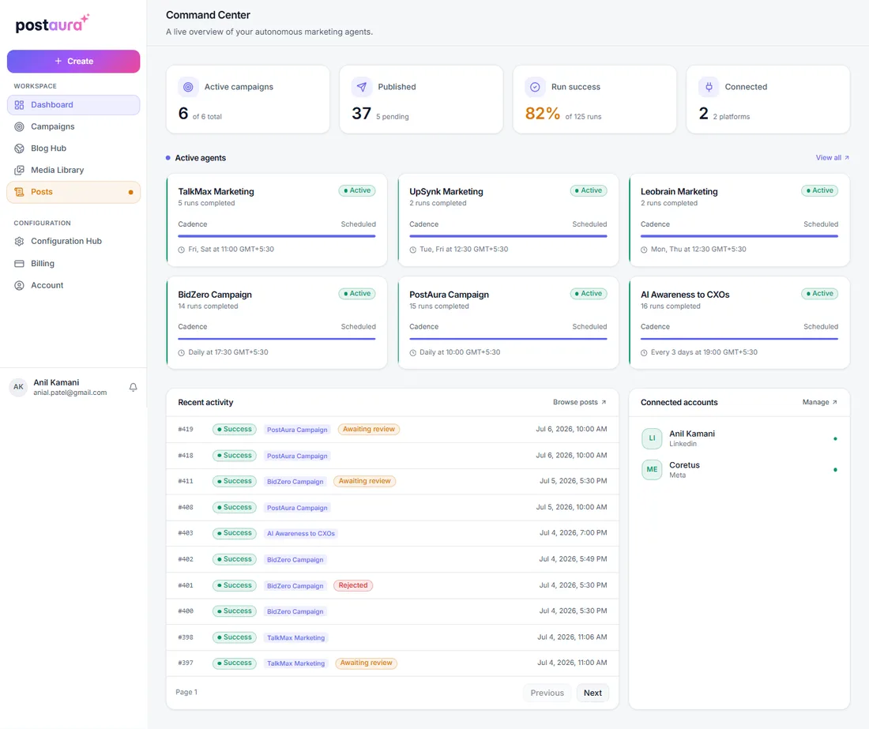Open the AI Awareness to CXOs agent card
Image resolution: width=869 pixels, height=729 pixels.
tap(739, 322)
